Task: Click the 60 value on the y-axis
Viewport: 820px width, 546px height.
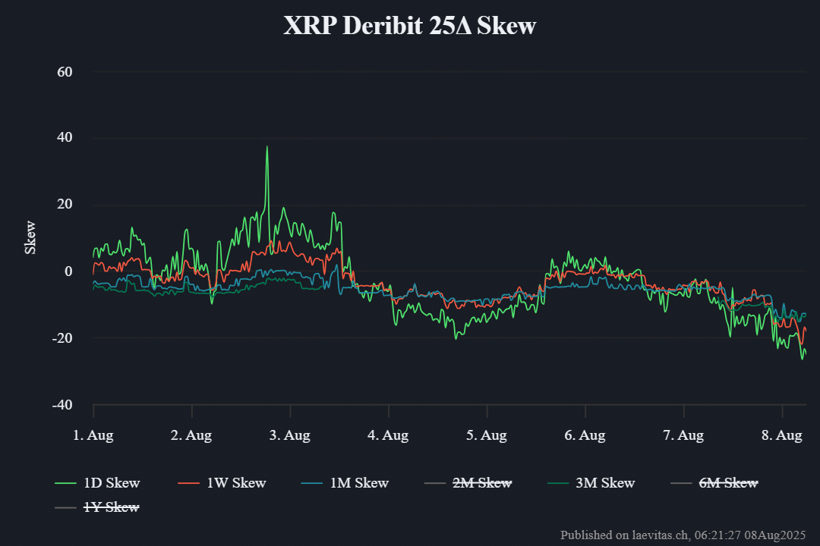Action: point(67,72)
